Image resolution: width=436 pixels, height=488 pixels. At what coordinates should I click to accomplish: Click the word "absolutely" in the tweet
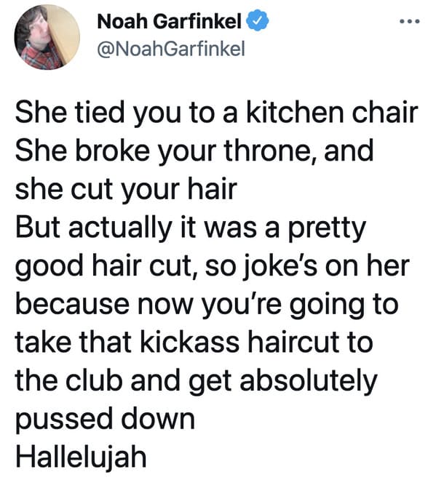pos(309,380)
